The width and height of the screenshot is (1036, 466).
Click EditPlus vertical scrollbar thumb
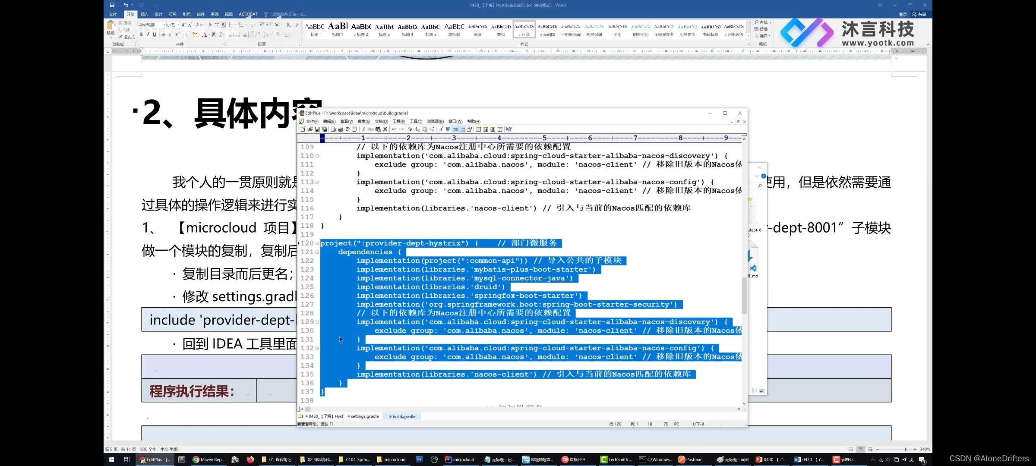[744, 296]
